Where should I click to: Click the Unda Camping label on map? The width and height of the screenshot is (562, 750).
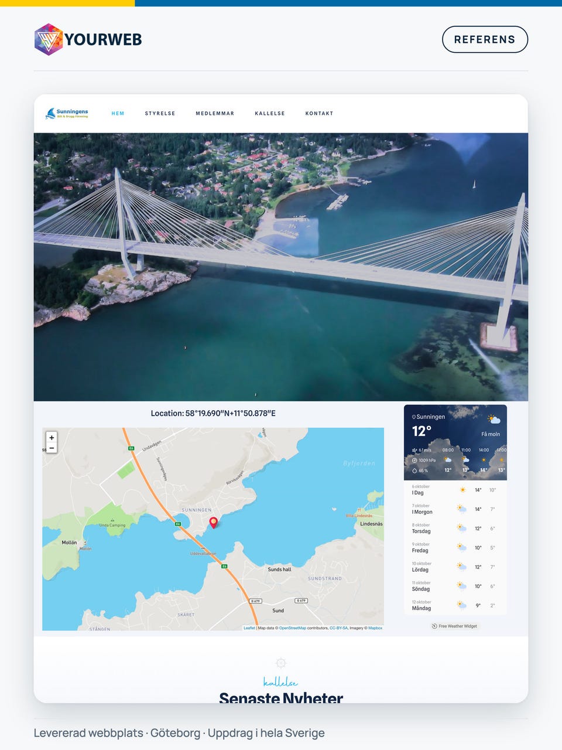tap(112, 525)
